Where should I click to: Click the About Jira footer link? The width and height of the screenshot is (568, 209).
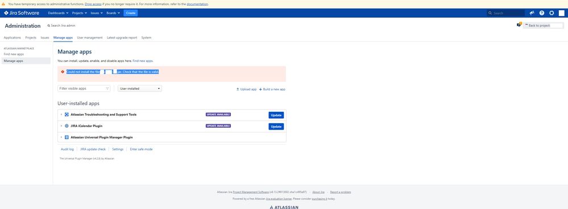click(x=318, y=192)
